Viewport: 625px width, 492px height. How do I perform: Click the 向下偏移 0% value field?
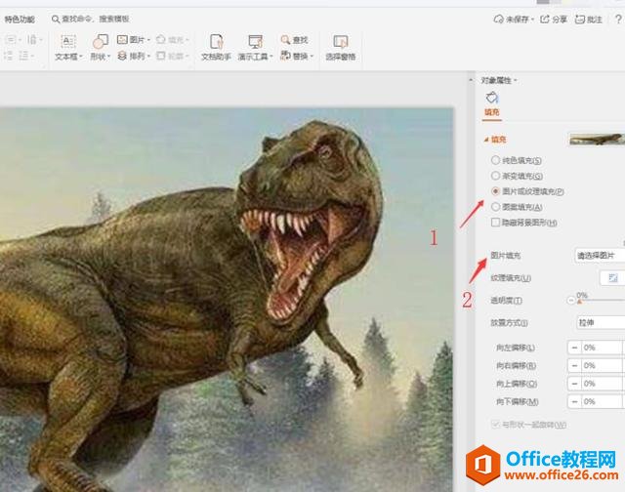click(x=602, y=401)
